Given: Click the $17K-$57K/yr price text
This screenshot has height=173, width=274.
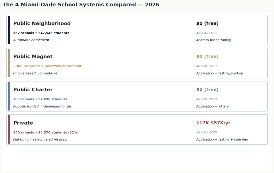Looking at the screenshot, I should coord(213,123).
